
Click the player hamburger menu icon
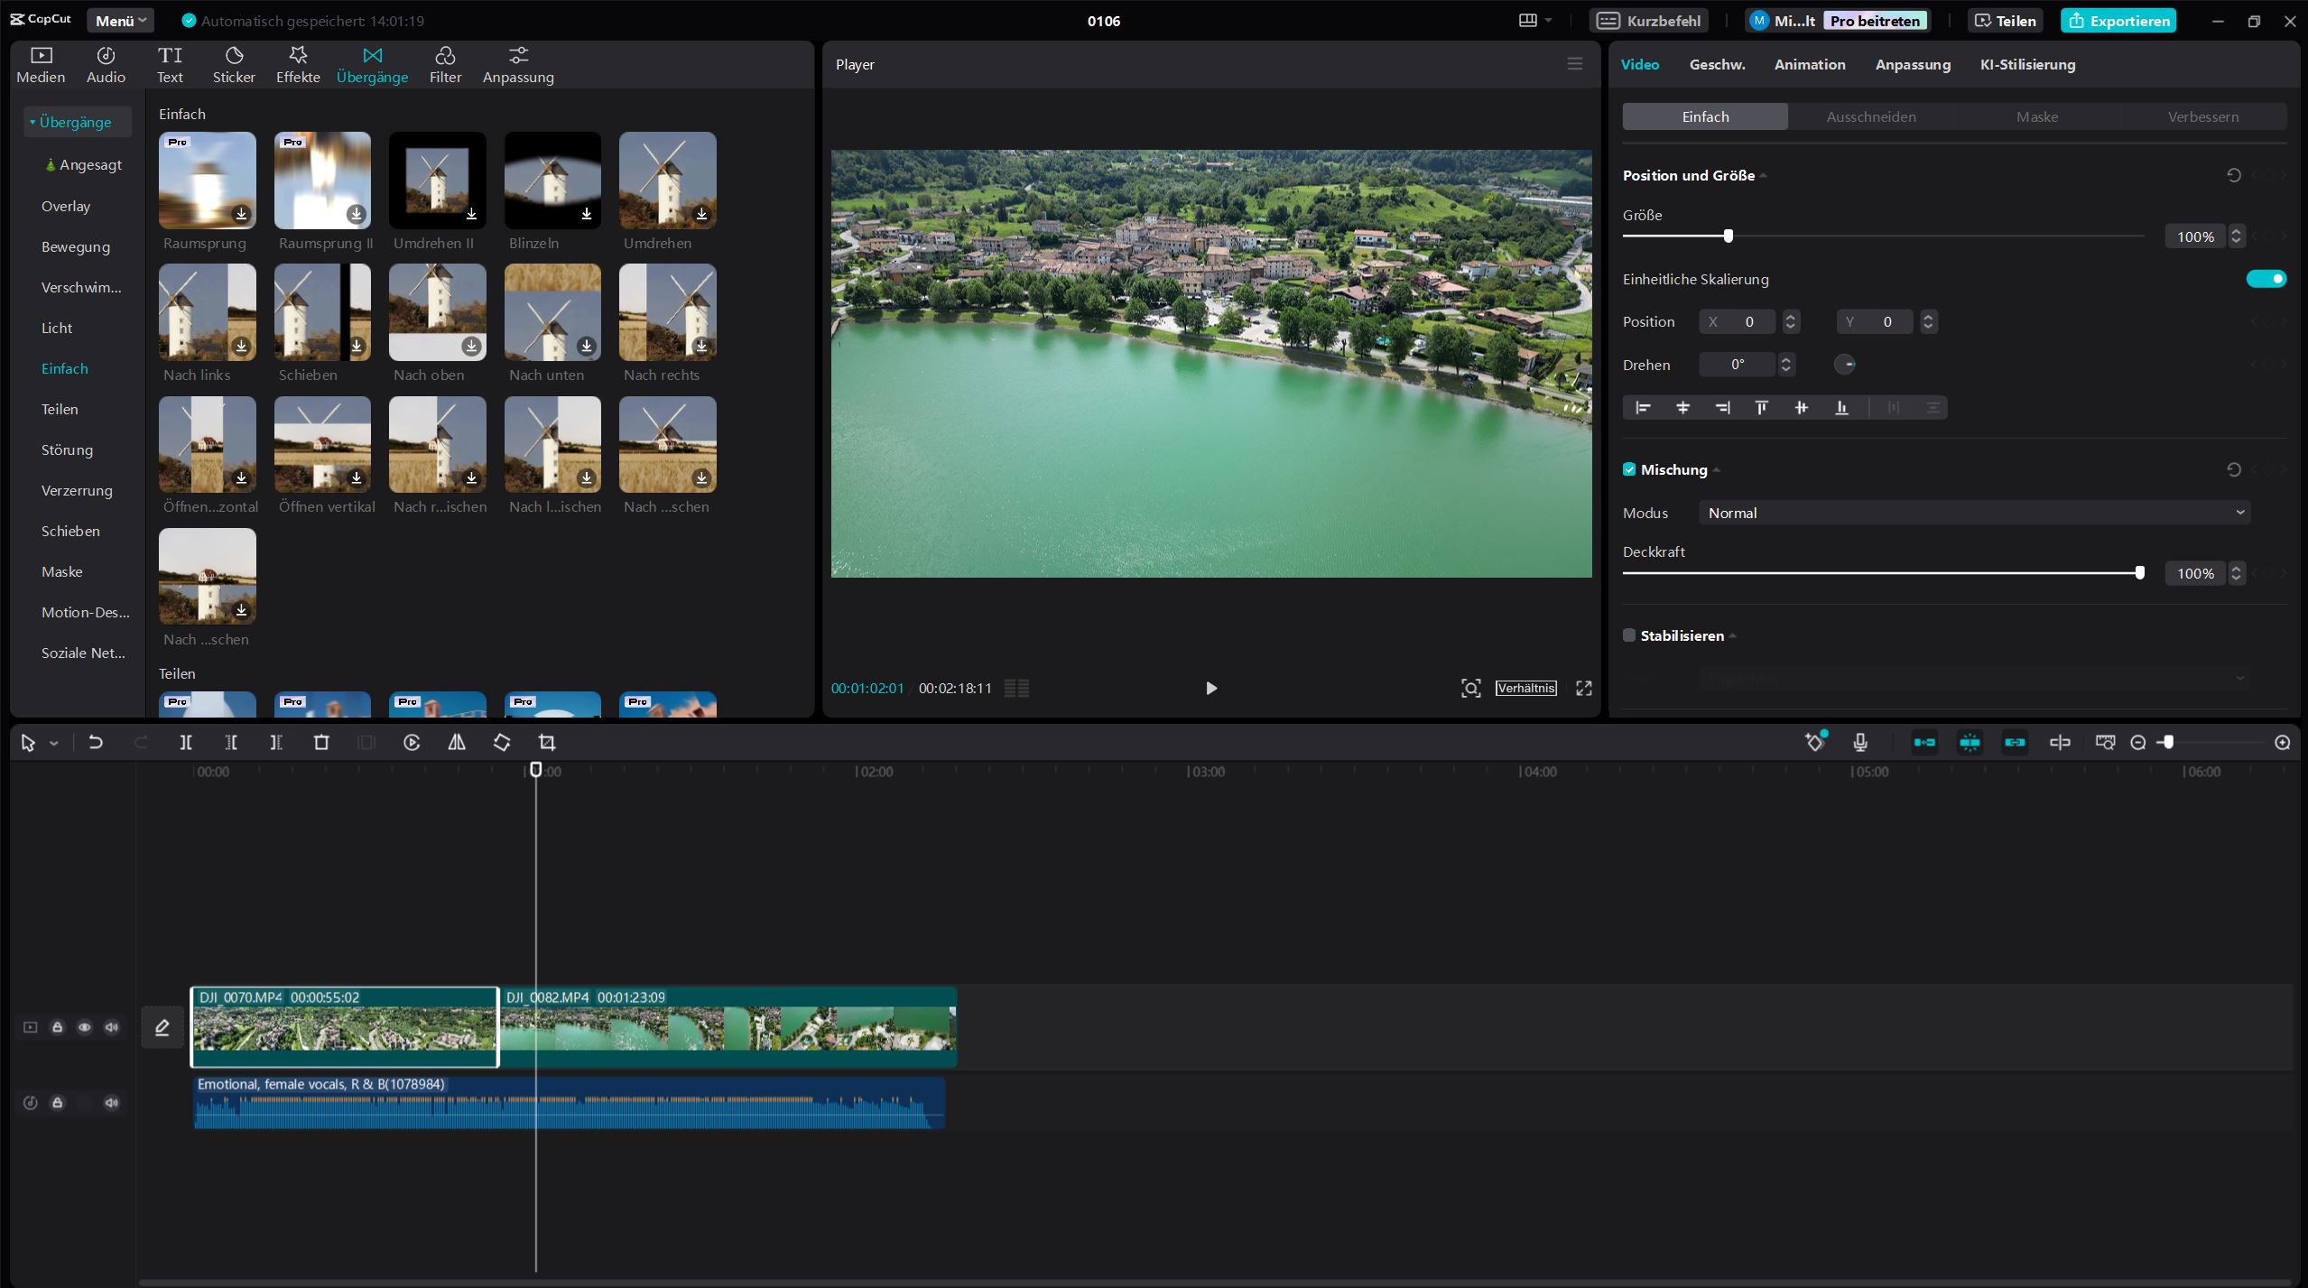coord(1574,64)
